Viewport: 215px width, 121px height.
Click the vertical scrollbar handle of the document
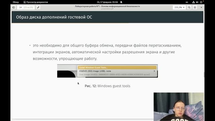pos(204,75)
